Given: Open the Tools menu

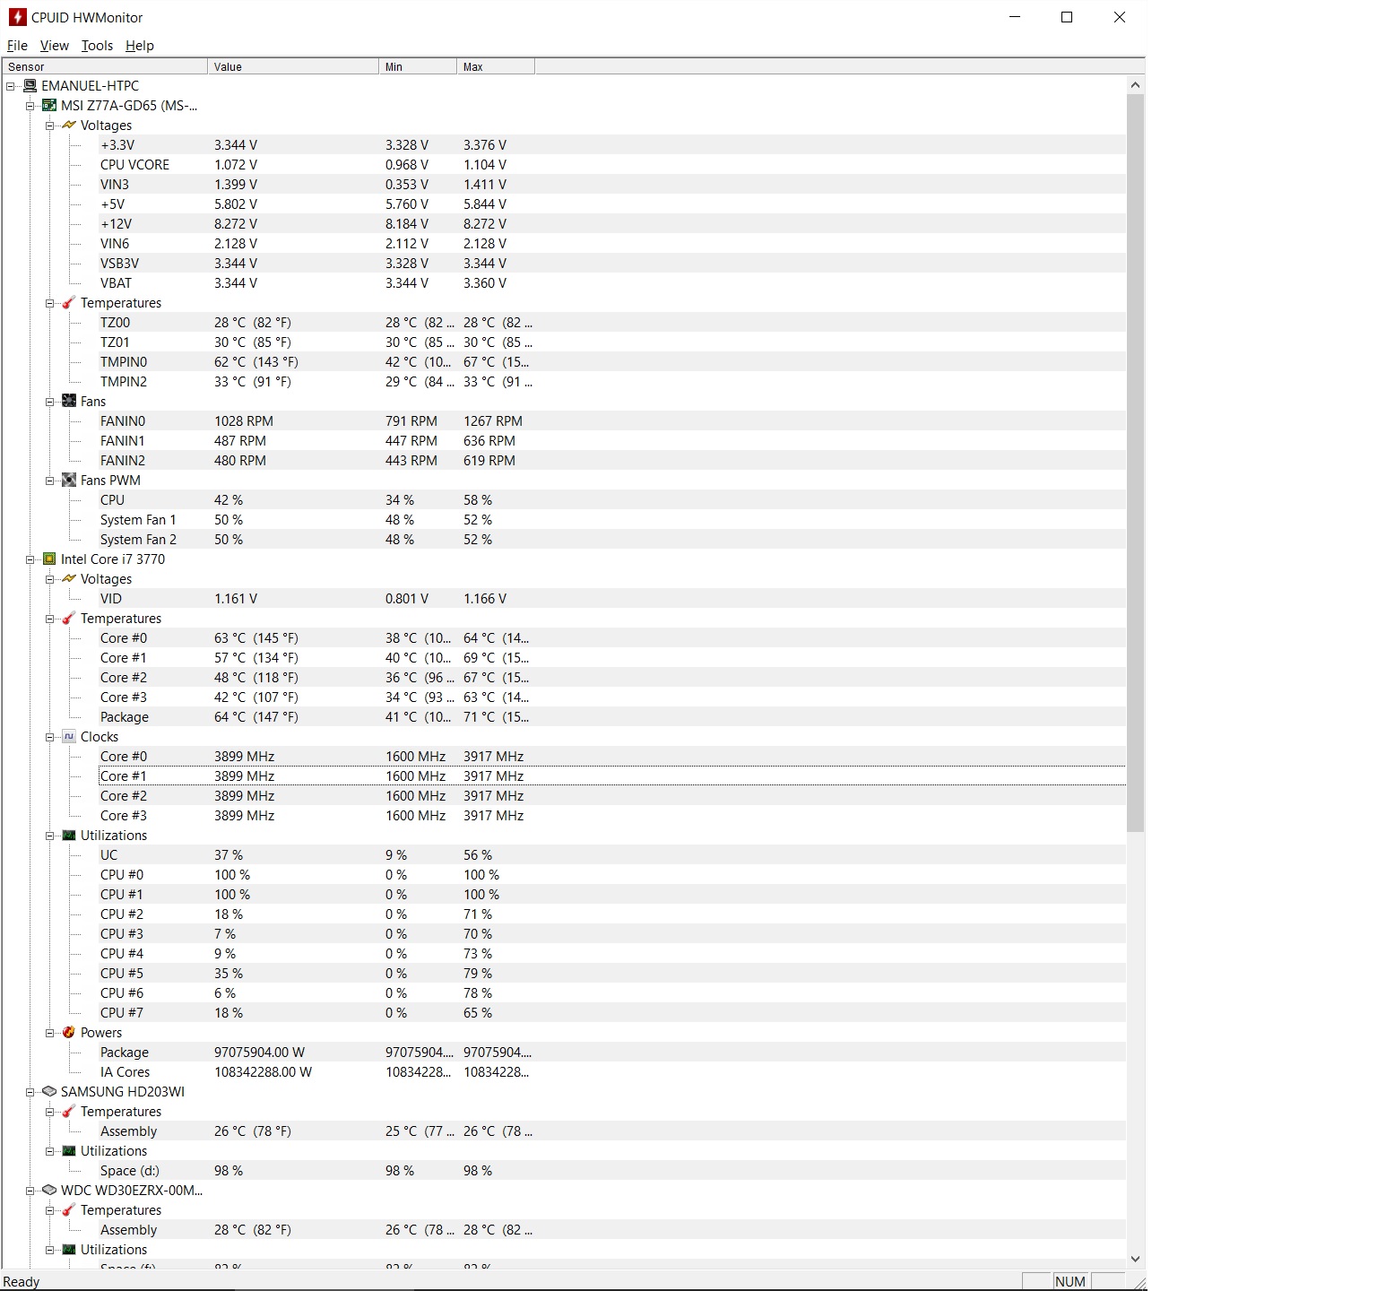Looking at the screenshot, I should (x=97, y=46).
